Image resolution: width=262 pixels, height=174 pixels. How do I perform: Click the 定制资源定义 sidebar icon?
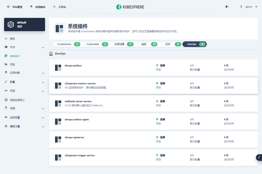point(6,100)
